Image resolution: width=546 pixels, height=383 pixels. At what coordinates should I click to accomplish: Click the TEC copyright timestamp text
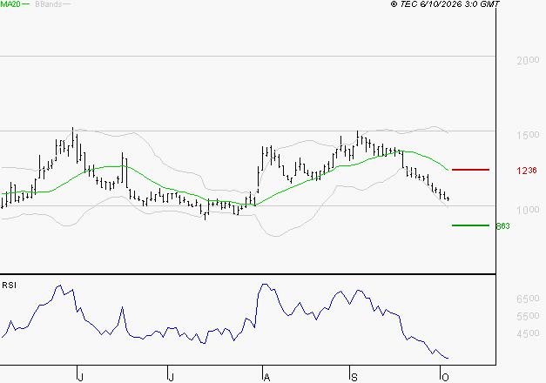[x=445, y=4]
